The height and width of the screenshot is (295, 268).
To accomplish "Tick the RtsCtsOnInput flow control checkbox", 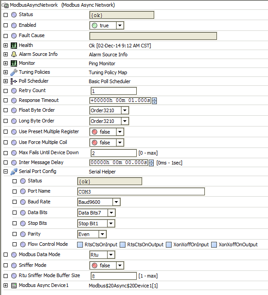I will pyautogui.click(x=80, y=244).
